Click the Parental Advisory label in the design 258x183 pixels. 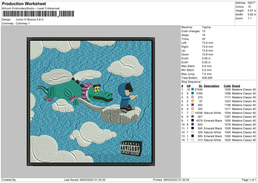click(131, 148)
